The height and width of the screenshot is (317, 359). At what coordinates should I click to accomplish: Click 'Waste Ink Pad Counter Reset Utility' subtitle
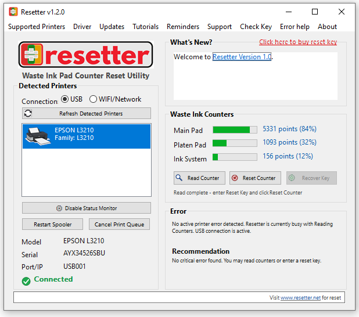click(x=85, y=75)
